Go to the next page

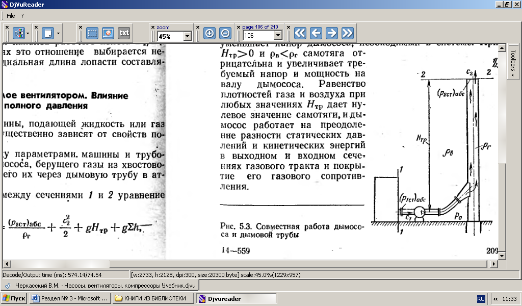click(332, 33)
